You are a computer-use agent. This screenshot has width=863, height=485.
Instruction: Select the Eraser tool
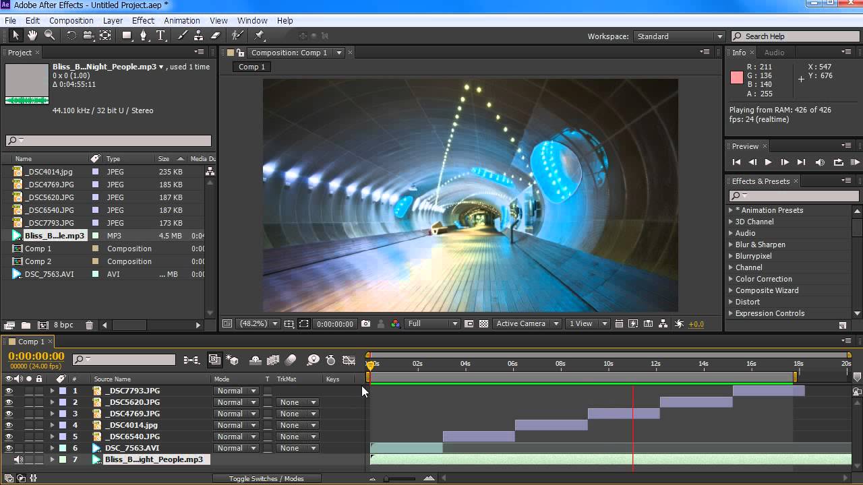tap(216, 36)
